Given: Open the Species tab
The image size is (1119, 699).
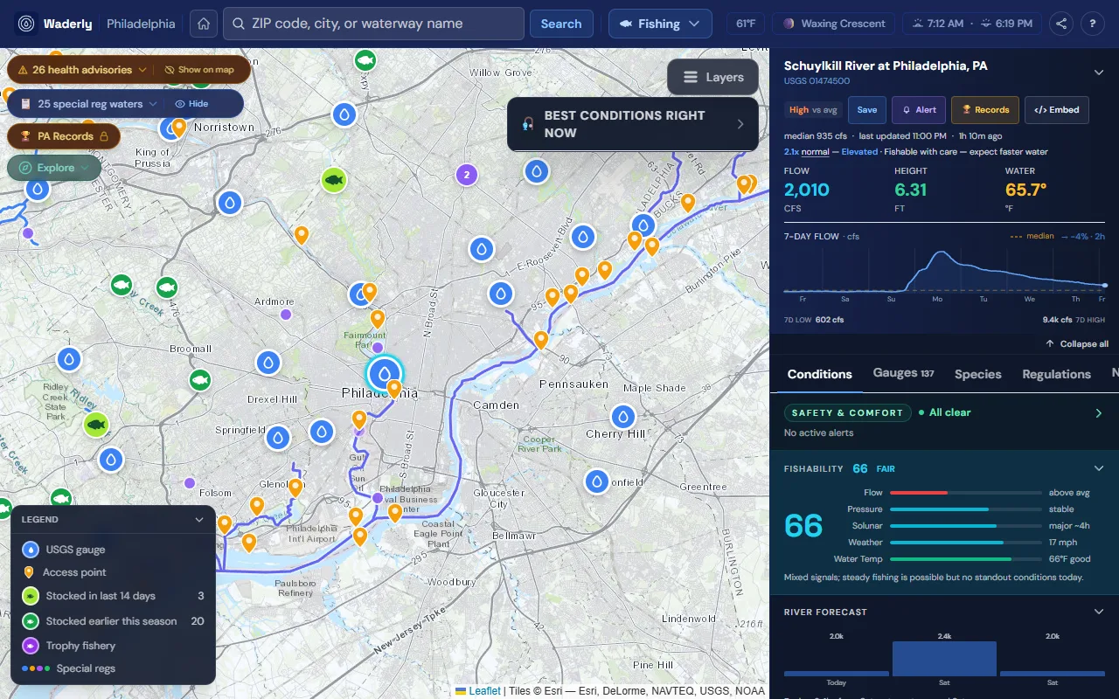Looking at the screenshot, I should coord(978,374).
